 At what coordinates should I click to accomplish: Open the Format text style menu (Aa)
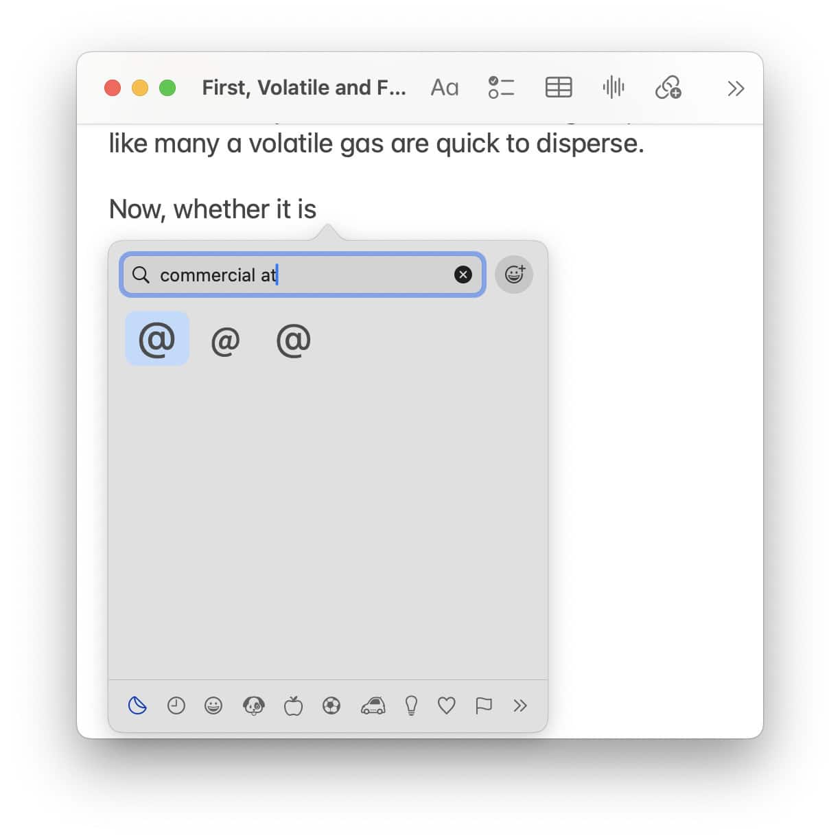[444, 87]
